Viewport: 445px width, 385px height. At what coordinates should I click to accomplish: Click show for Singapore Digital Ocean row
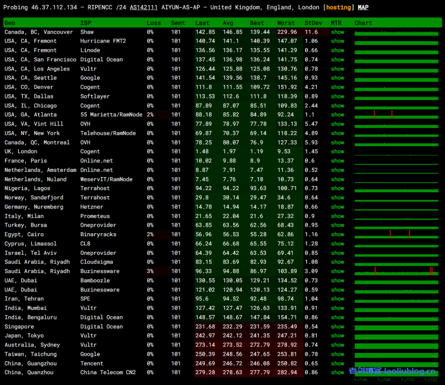tap(337, 327)
